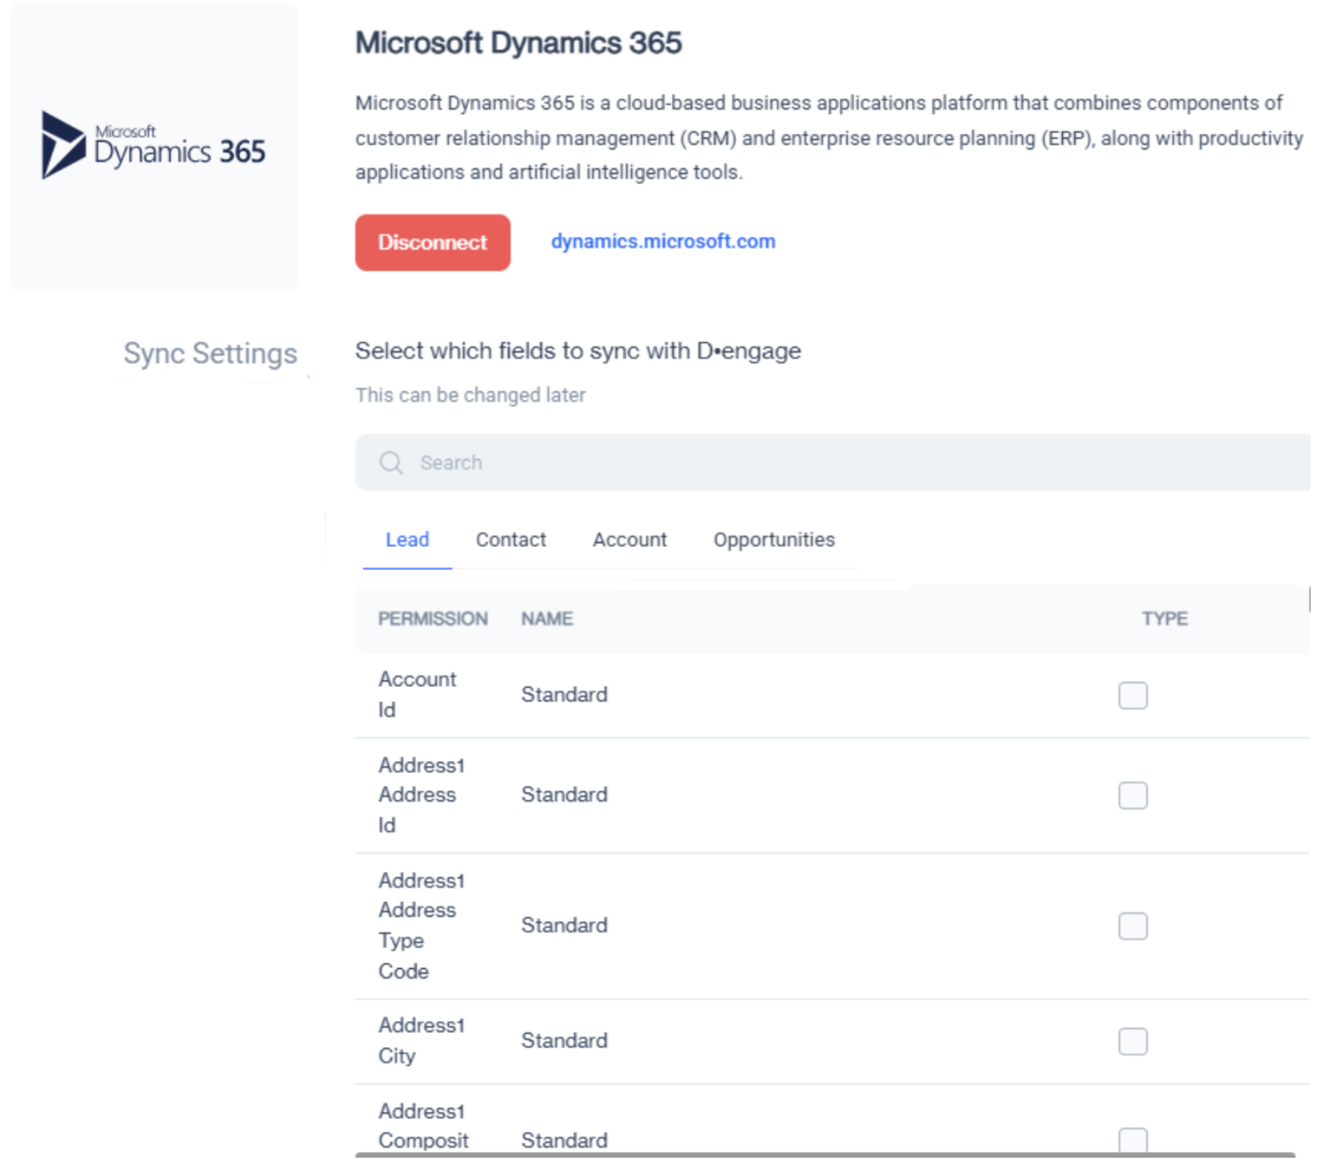Click the Account Id field name
Image resolution: width=1334 pixels, height=1166 pixels.
417,694
